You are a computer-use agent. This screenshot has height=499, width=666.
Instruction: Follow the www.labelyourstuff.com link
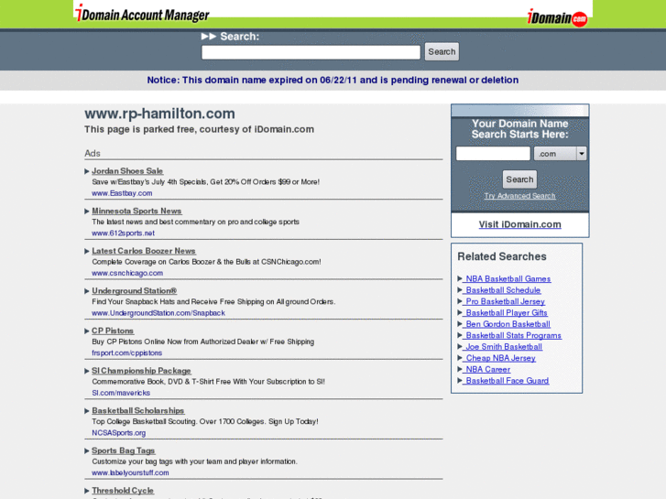(130, 472)
